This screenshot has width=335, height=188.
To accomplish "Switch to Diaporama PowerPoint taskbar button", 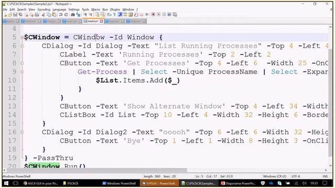I will [x=238, y=183].
